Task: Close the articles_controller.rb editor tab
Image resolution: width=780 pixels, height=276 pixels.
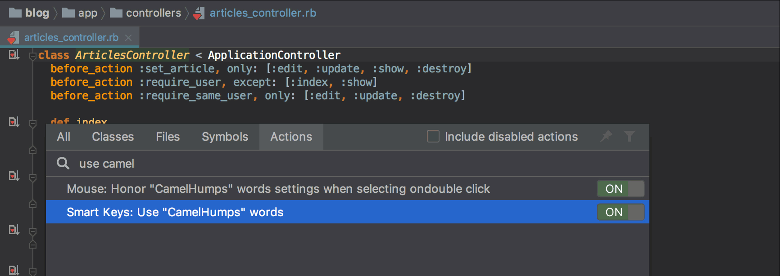Action: tap(128, 38)
